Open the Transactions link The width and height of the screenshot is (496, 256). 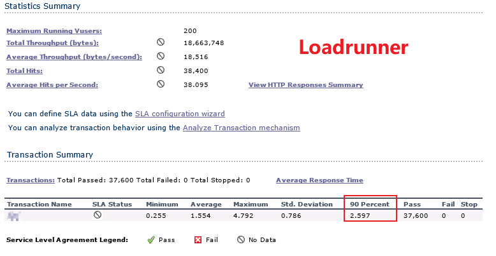[x=31, y=180]
